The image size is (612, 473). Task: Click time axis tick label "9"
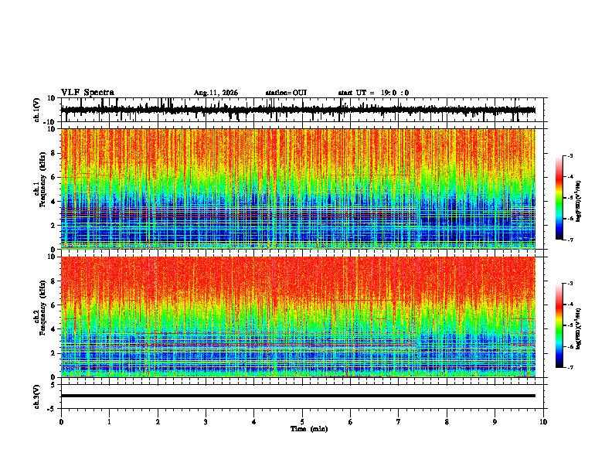(x=495, y=422)
